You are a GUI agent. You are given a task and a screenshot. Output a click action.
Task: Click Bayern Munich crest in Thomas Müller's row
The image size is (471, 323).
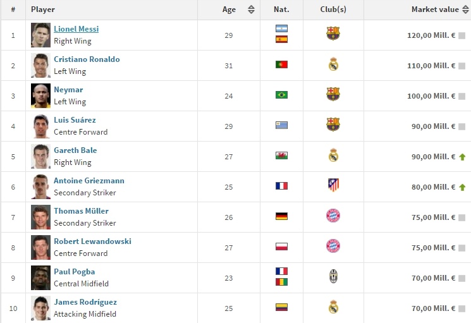333,216
